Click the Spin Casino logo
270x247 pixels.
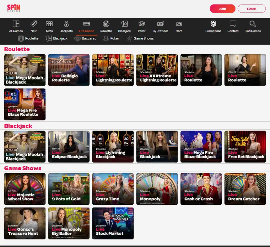[14, 8]
